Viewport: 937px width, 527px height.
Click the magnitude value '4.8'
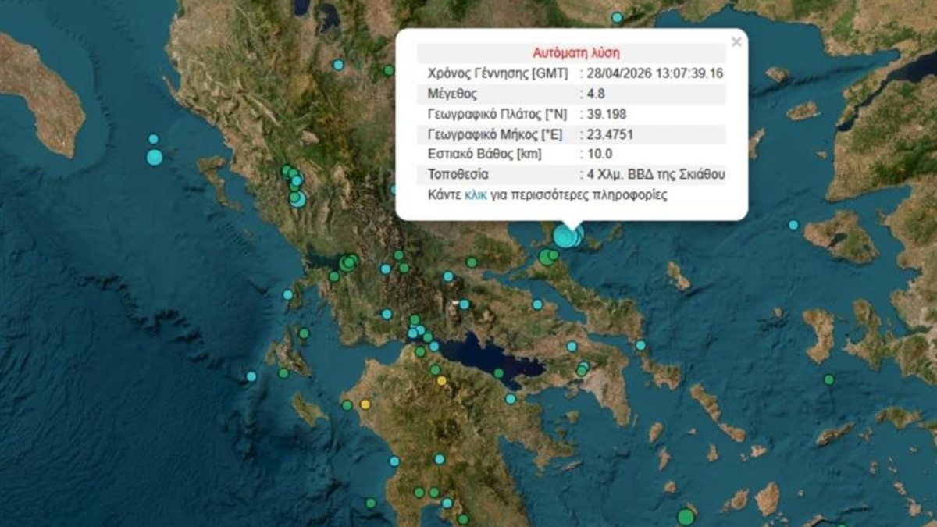(x=597, y=94)
